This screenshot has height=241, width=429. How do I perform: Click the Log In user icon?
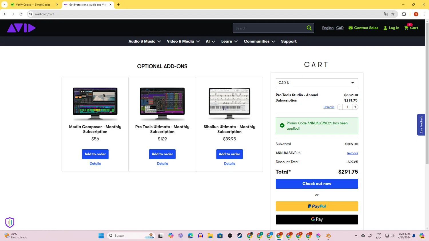tap(385, 28)
